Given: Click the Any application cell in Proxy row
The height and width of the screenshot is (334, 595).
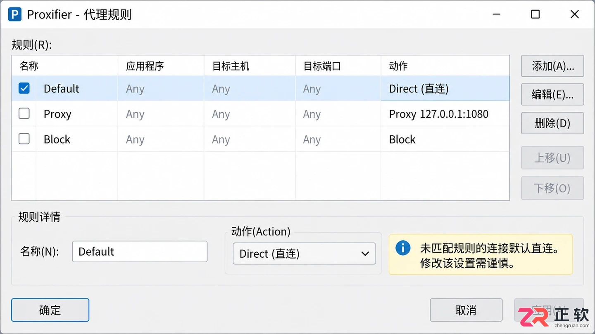Looking at the screenshot, I should [161, 114].
